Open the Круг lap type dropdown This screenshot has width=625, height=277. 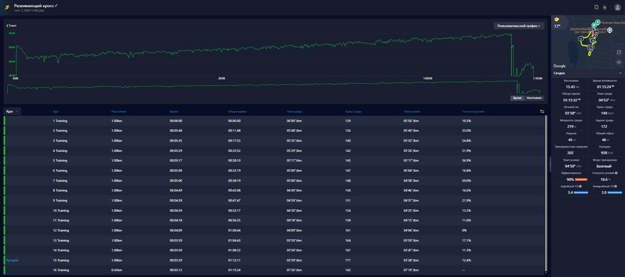tap(12, 111)
